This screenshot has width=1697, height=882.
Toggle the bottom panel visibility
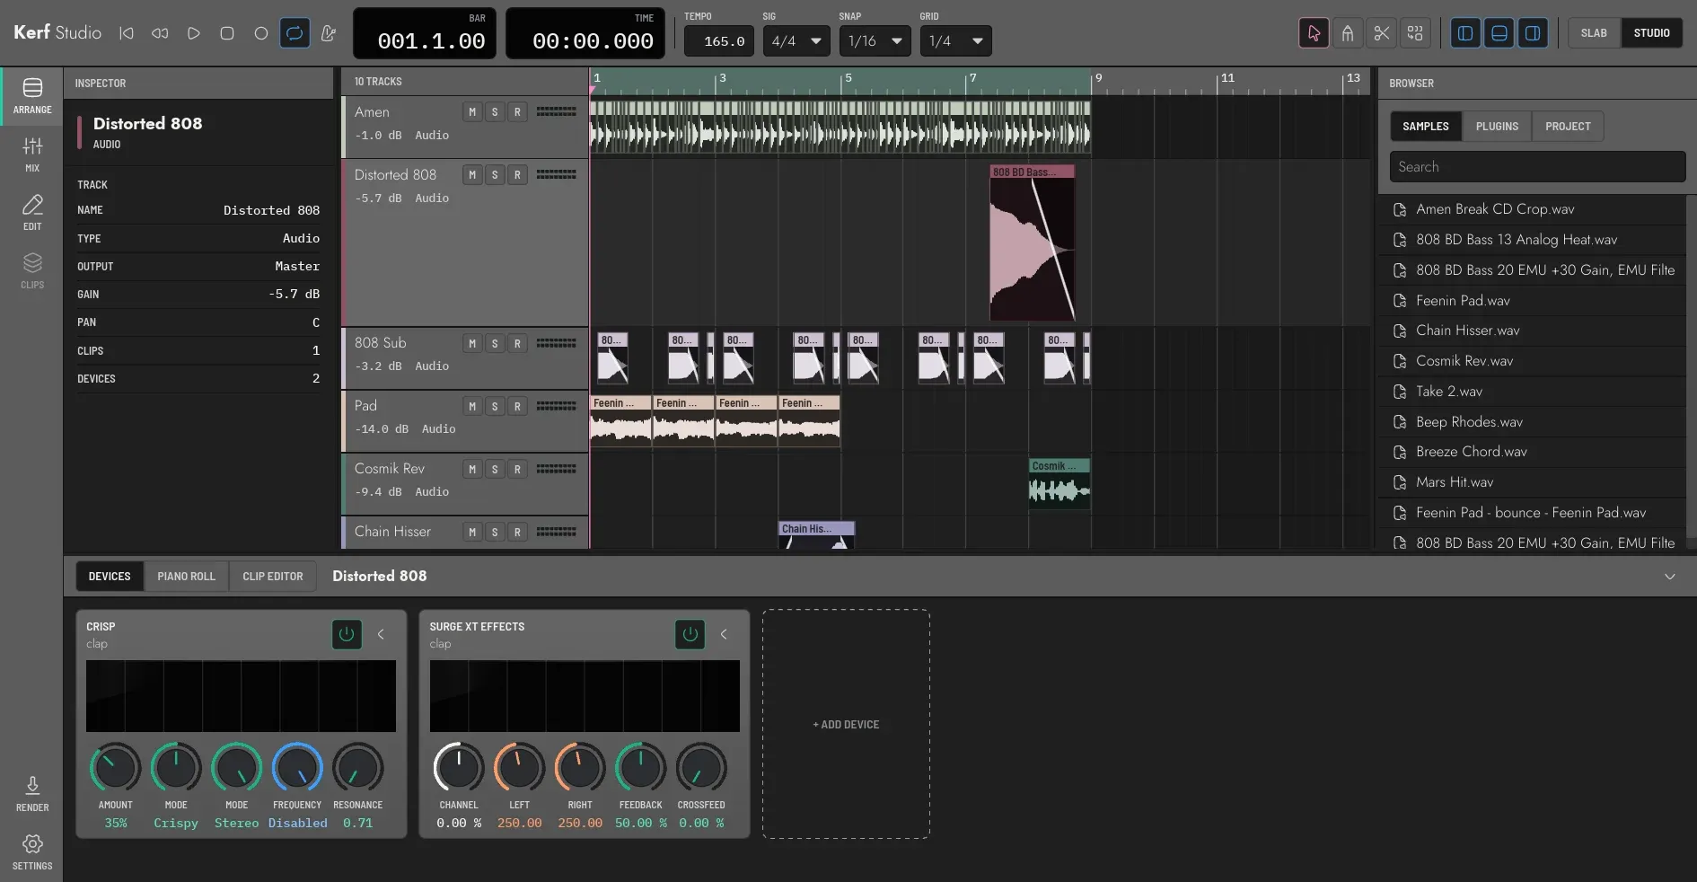pyautogui.click(x=1499, y=33)
